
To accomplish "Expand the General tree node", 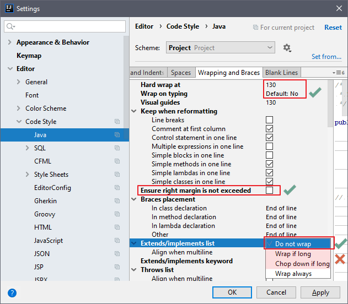I will (19, 82).
